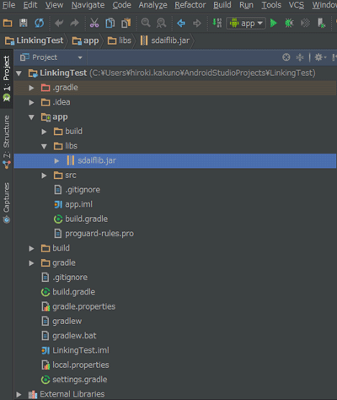
Task: Click the Cut scissors icon
Action: coord(94,23)
